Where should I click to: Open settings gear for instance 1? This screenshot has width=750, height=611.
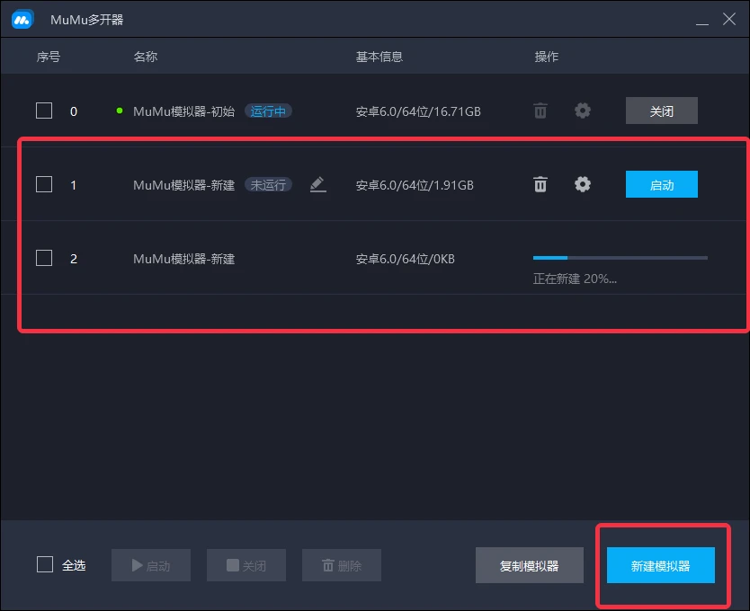tap(582, 184)
